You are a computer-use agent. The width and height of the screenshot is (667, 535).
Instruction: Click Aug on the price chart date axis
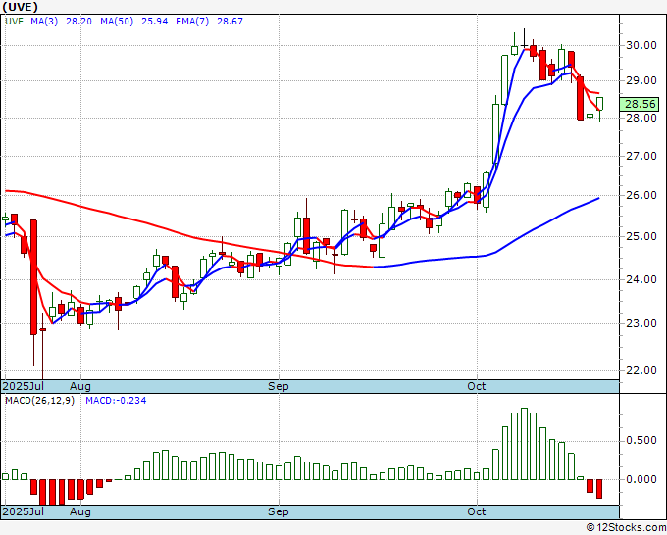tap(80, 386)
